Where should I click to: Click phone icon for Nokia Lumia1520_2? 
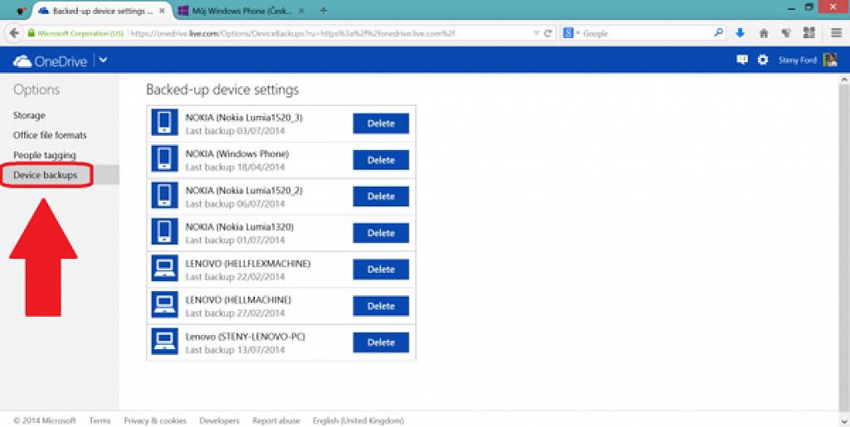[165, 196]
